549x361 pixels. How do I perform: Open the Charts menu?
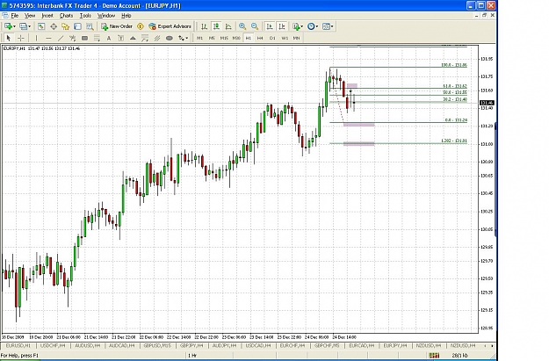(x=66, y=16)
